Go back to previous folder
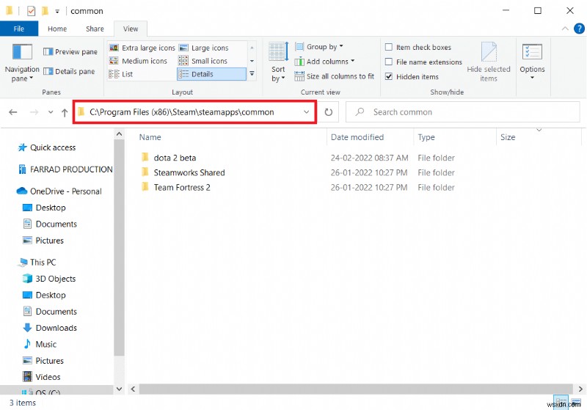The width and height of the screenshot is (587, 410). 13,112
